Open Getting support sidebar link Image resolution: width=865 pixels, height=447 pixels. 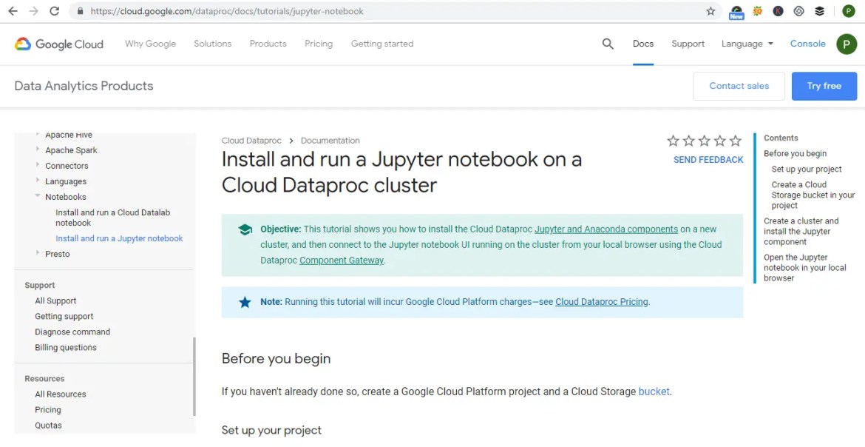[x=64, y=317]
